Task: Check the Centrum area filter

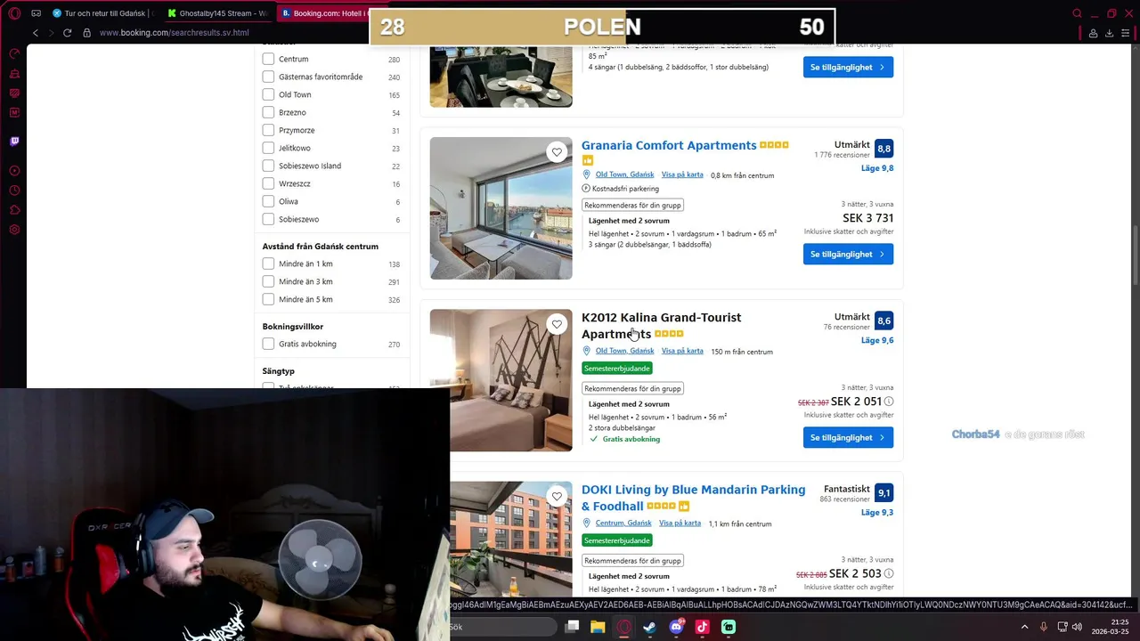Action: (268, 59)
